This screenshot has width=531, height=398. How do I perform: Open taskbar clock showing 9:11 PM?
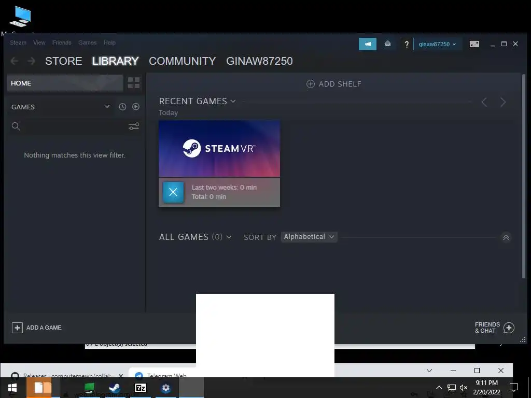(486, 388)
